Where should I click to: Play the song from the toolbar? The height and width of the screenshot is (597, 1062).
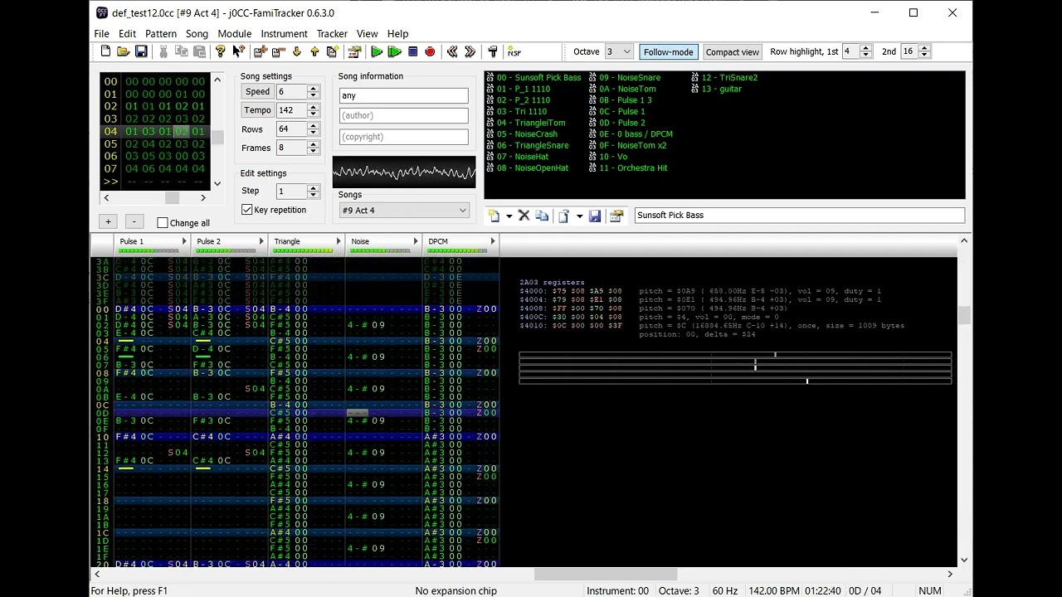tap(377, 51)
